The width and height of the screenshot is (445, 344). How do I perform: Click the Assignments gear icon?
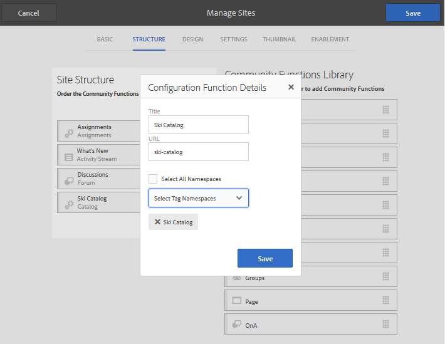click(x=69, y=132)
